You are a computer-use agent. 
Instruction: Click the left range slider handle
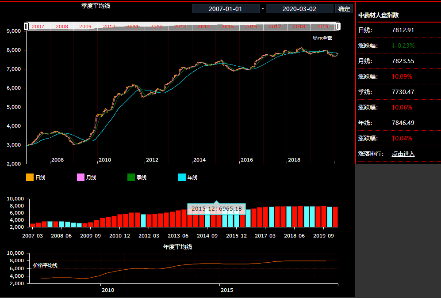tap(26, 26)
